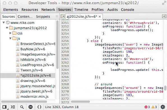167x110 pixels.
Task: Click the yellow warning count indicator
Action: pos(154,107)
